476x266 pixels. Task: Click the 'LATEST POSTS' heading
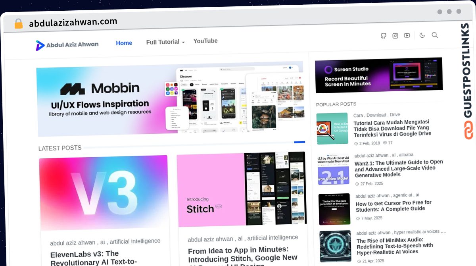(x=60, y=148)
